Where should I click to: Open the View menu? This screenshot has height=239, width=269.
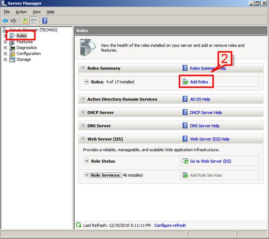(x=36, y=12)
